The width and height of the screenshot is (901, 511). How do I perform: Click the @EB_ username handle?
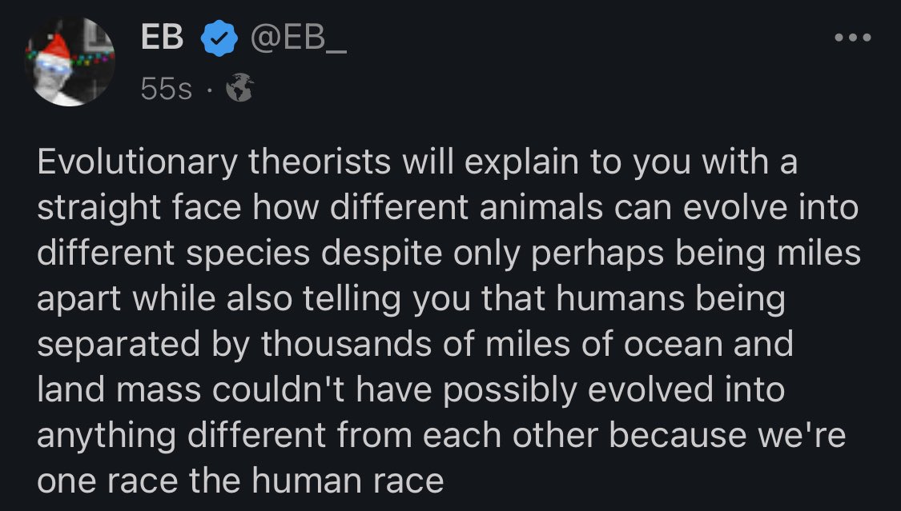click(x=300, y=38)
